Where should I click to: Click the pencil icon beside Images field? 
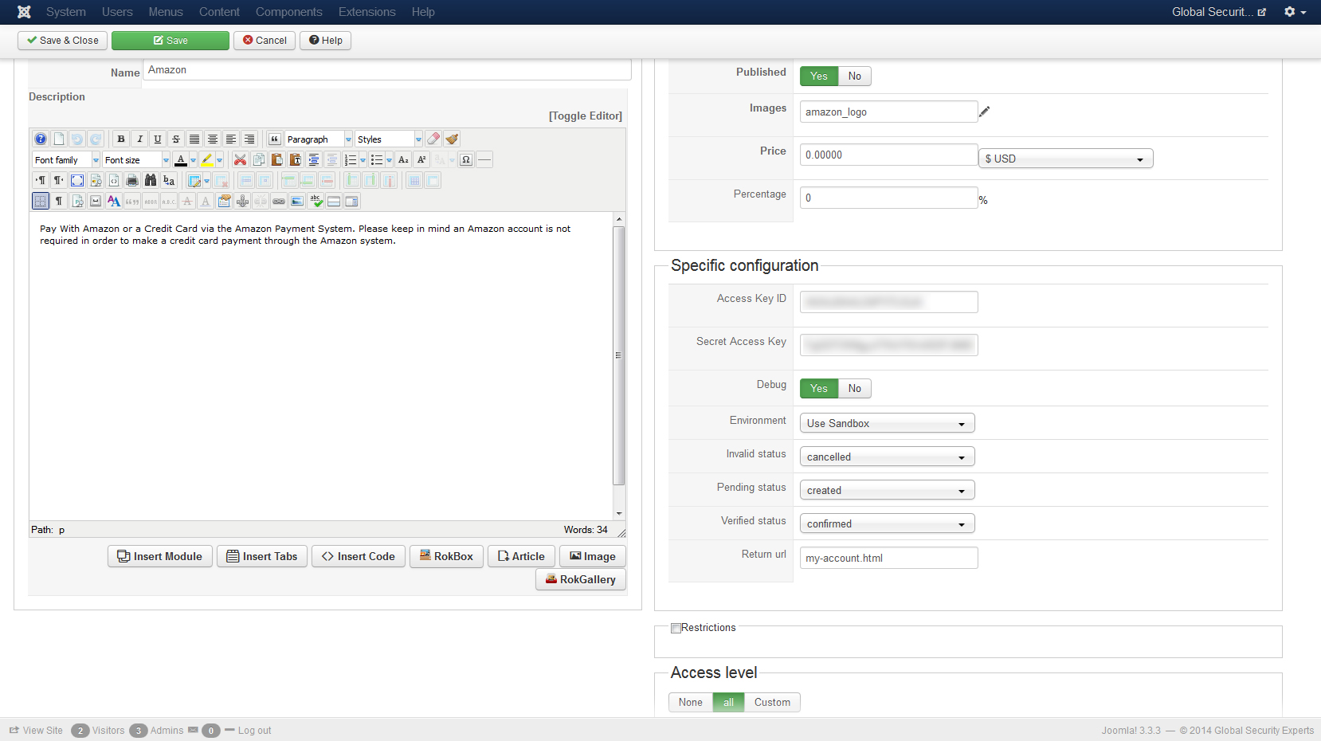985,112
